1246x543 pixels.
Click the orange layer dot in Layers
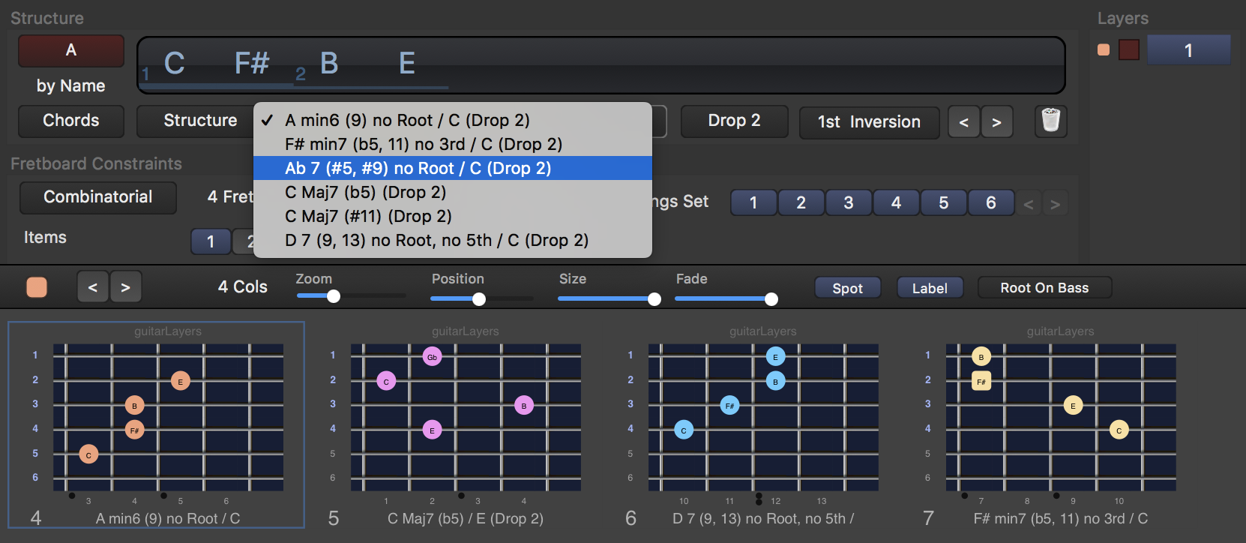click(1104, 50)
